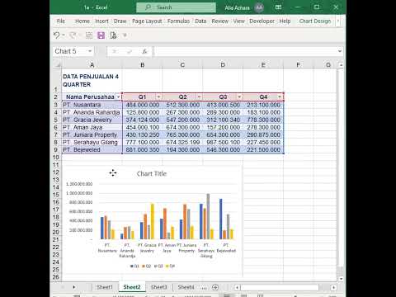
Task: Click cell value 778.300.000
Action: coord(263,120)
